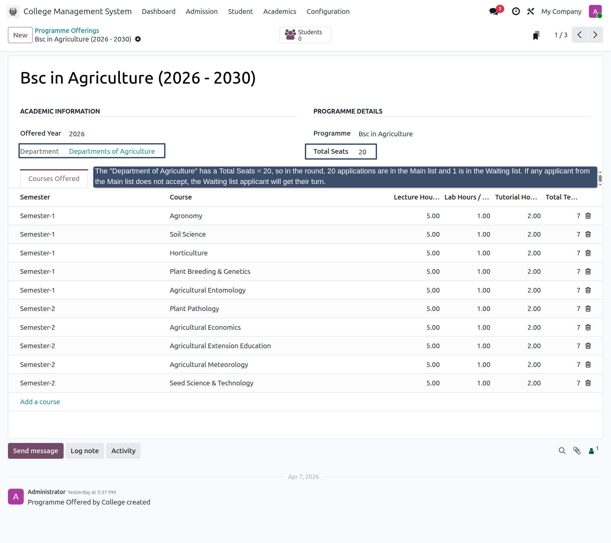Viewport: 611px width, 543px height.
Task: Click the bookmark icon near record pager
Action: click(x=536, y=35)
